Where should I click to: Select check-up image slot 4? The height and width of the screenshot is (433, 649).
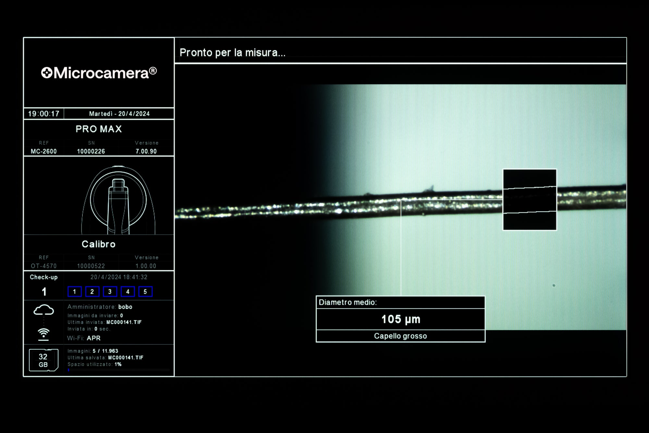click(x=128, y=291)
